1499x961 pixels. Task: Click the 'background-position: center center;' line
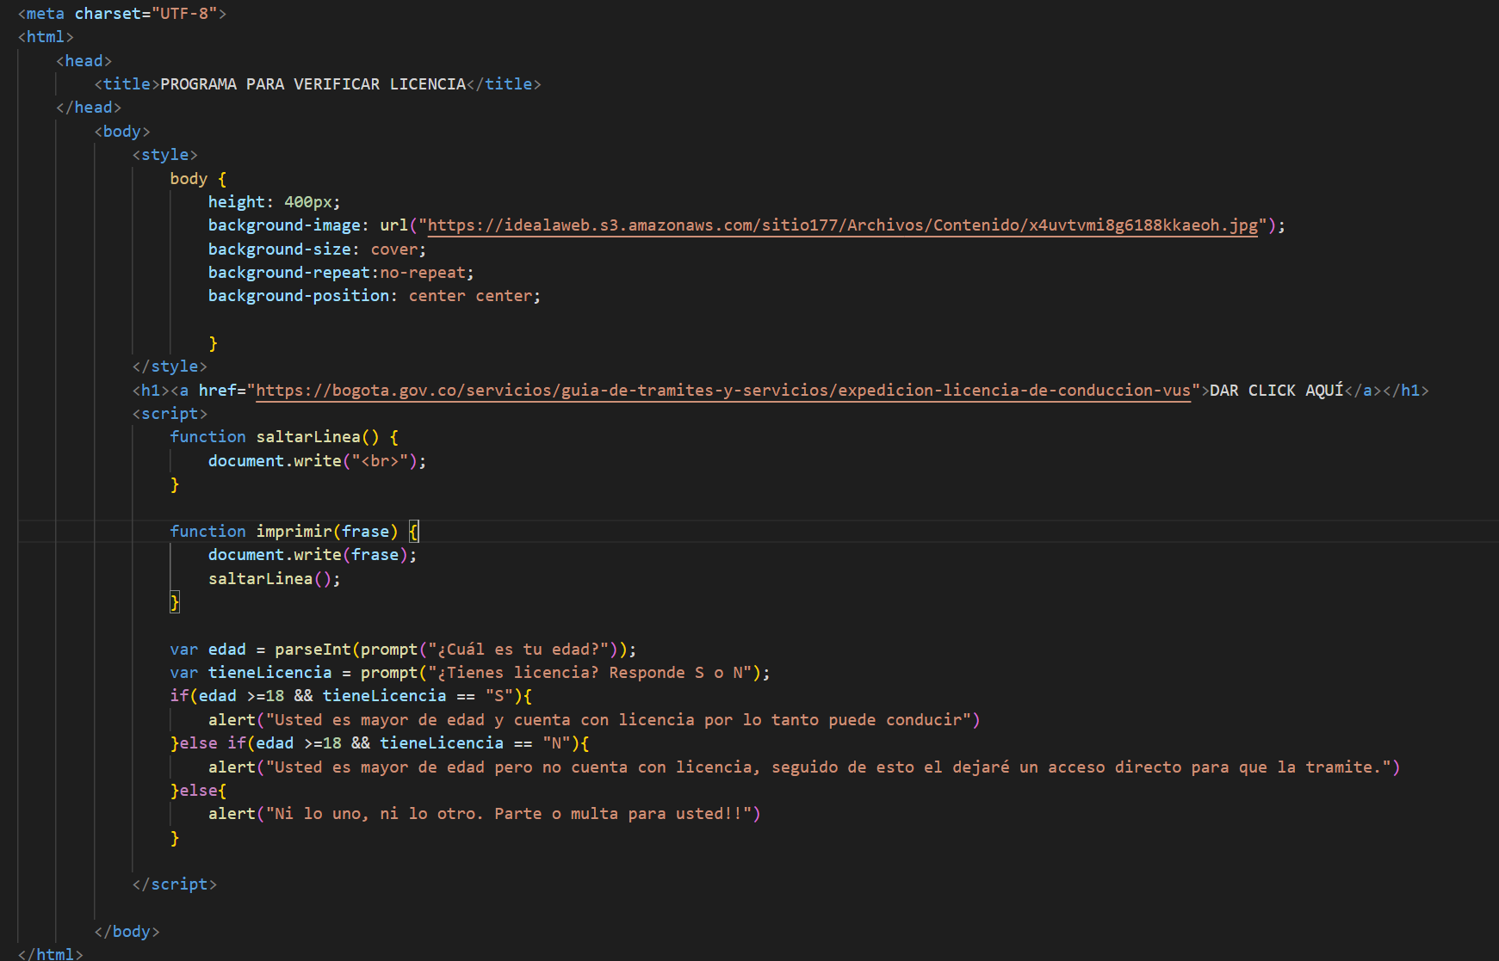click(x=375, y=296)
